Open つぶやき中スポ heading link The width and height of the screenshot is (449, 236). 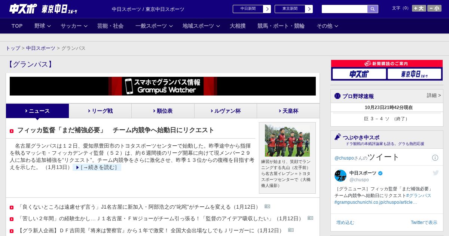click(361, 137)
